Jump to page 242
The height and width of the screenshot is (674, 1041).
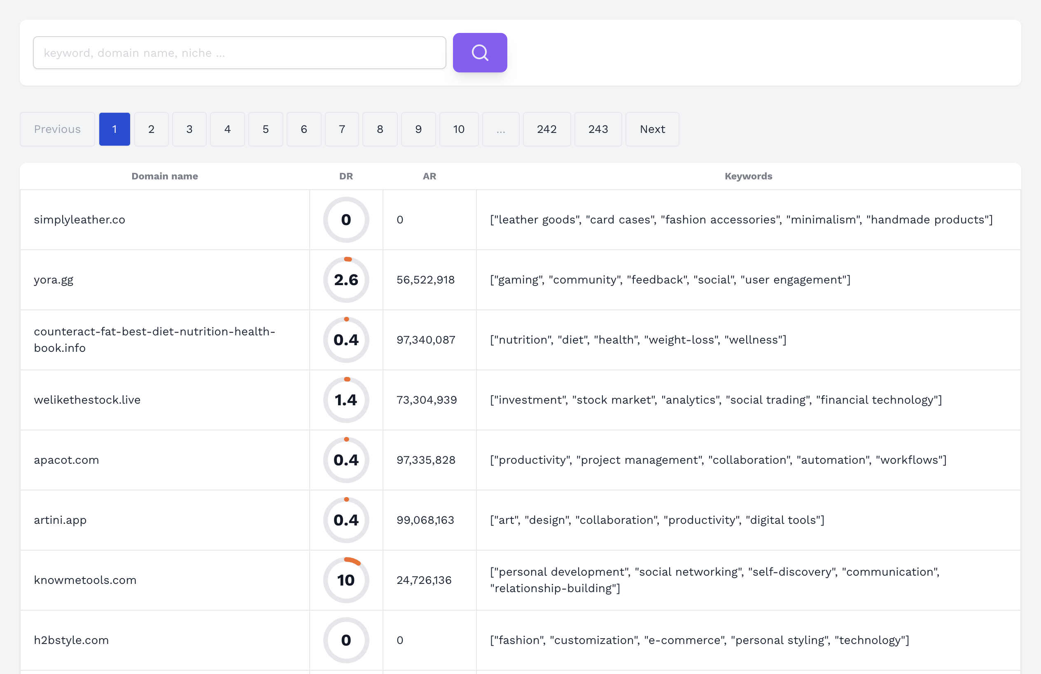(x=547, y=129)
